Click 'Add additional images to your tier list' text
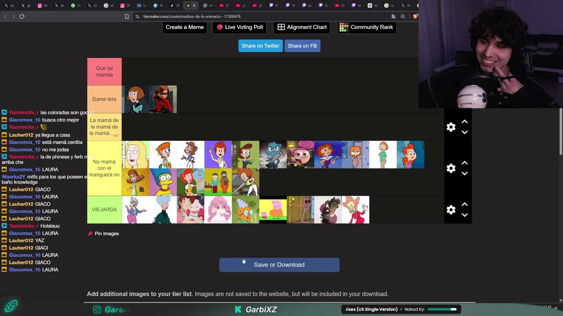 click(139, 294)
